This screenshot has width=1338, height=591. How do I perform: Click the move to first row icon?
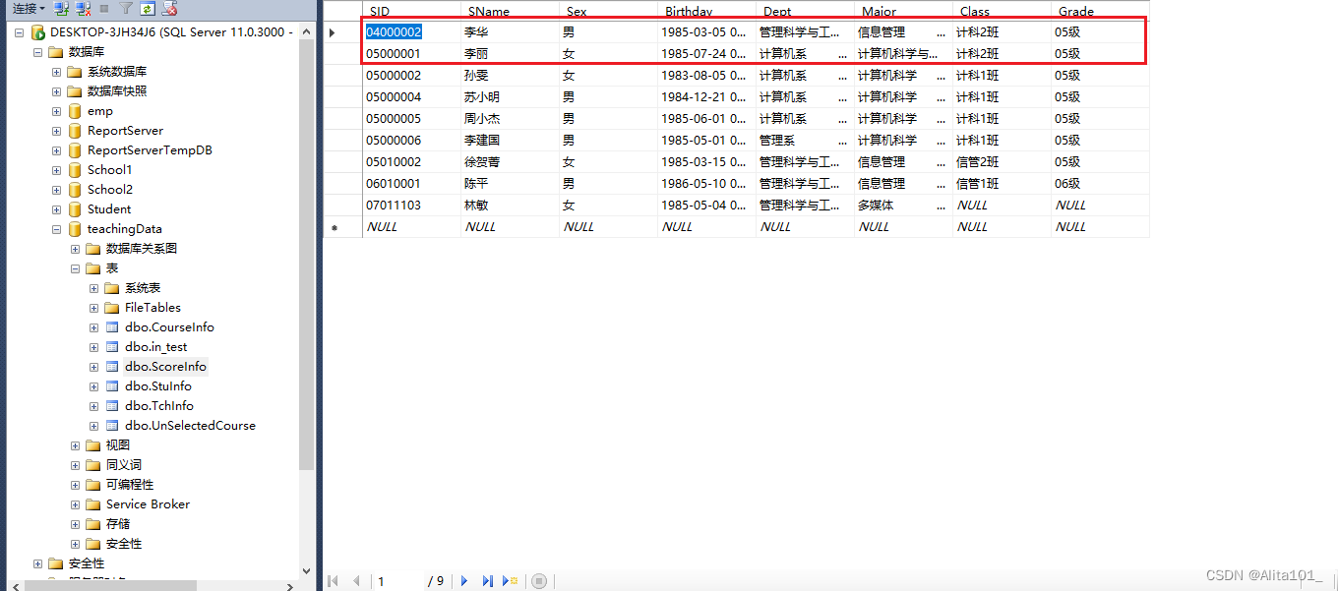333,580
